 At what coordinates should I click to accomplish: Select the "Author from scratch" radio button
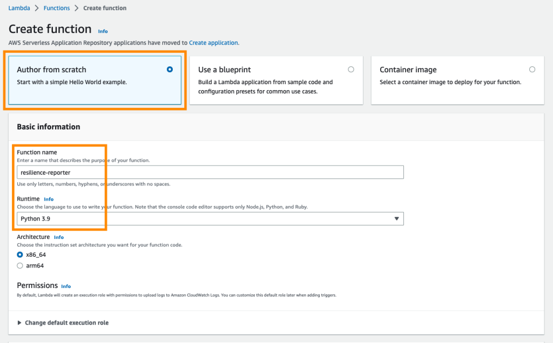(169, 69)
